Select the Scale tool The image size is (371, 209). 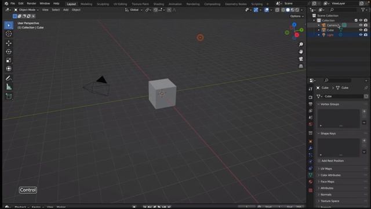9,60
